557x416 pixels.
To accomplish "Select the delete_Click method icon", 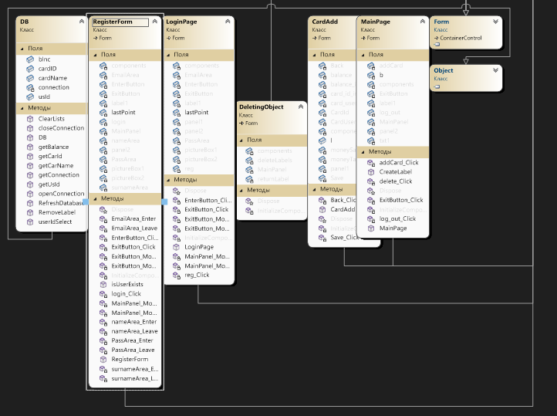I will point(371,181).
